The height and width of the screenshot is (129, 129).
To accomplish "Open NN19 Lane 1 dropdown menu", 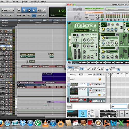I will 95,91.
